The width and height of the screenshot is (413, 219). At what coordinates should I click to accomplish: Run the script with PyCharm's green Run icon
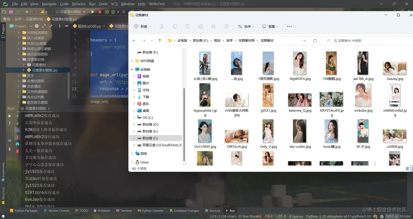pyautogui.click(x=93, y=12)
